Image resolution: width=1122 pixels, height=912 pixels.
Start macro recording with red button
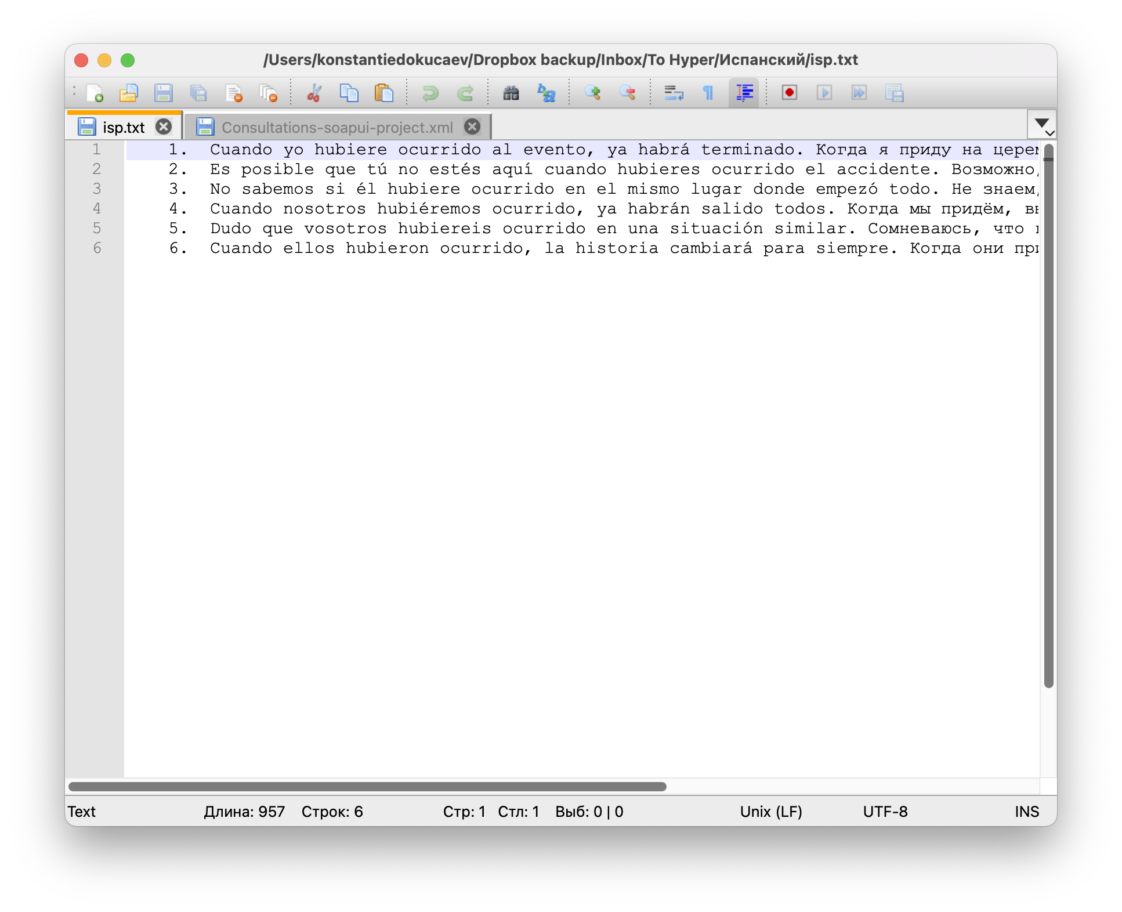pyautogui.click(x=789, y=93)
